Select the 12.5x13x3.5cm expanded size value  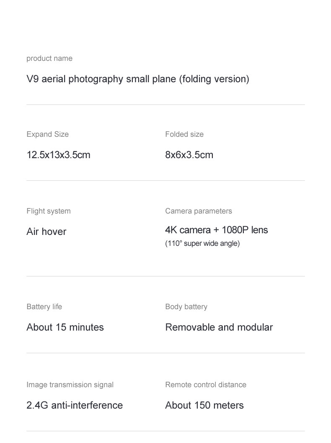click(58, 155)
